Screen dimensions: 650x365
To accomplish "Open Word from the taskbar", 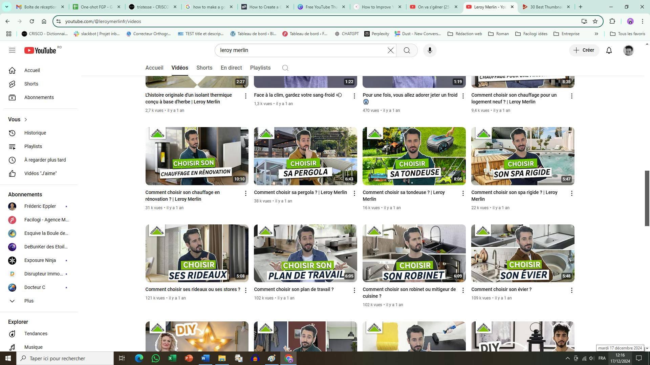I will [205, 358].
